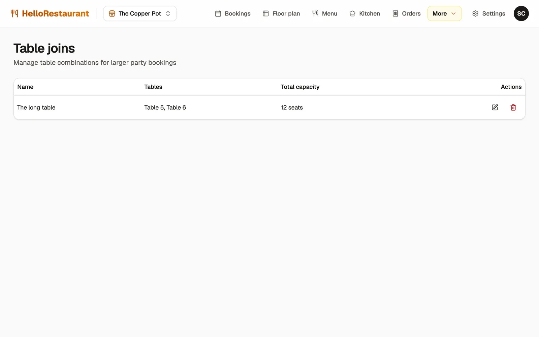Viewport: 539px width, 337px height.
Task: Click the Table joins page heading
Action: click(44, 49)
